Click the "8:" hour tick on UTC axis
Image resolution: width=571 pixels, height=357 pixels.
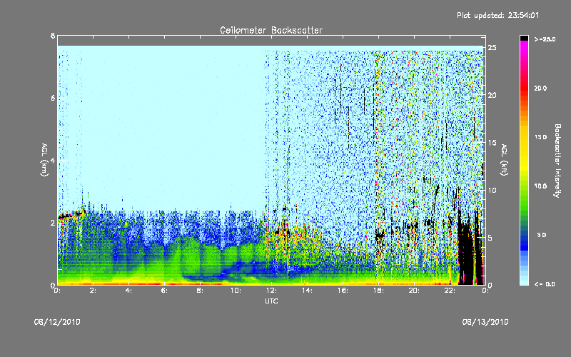tap(201, 291)
